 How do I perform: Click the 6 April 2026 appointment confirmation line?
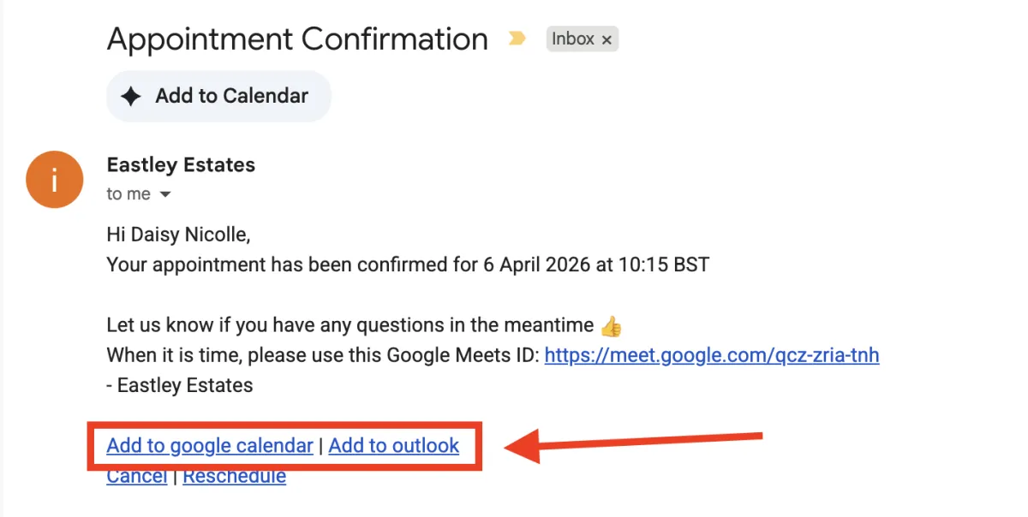pyautogui.click(x=407, y=264)
